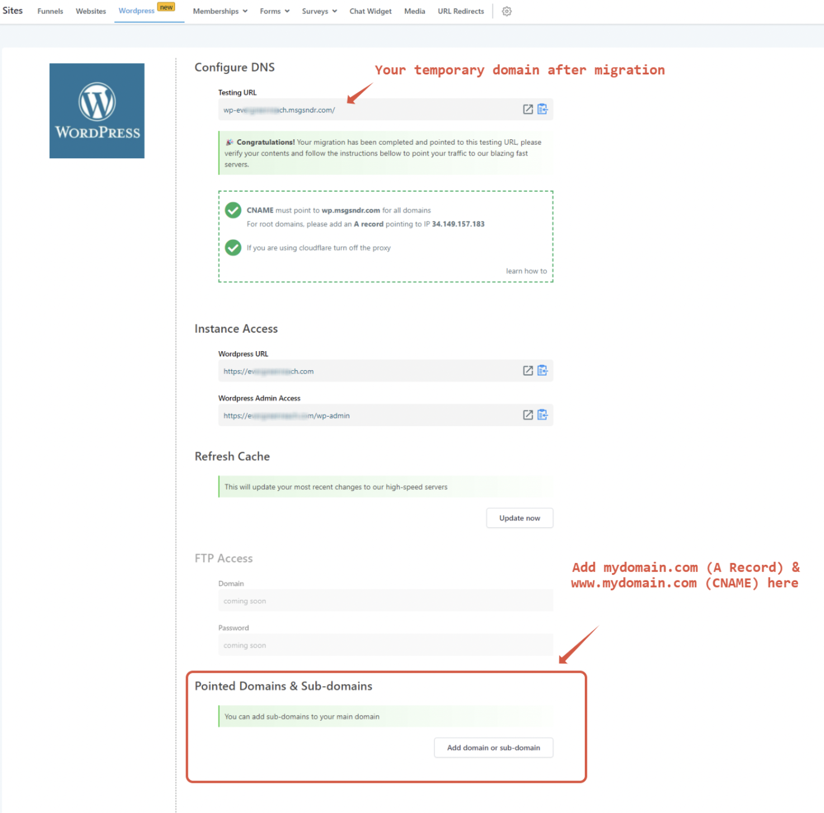Copy the Wordpress URL to clipboard

[542, 370]
